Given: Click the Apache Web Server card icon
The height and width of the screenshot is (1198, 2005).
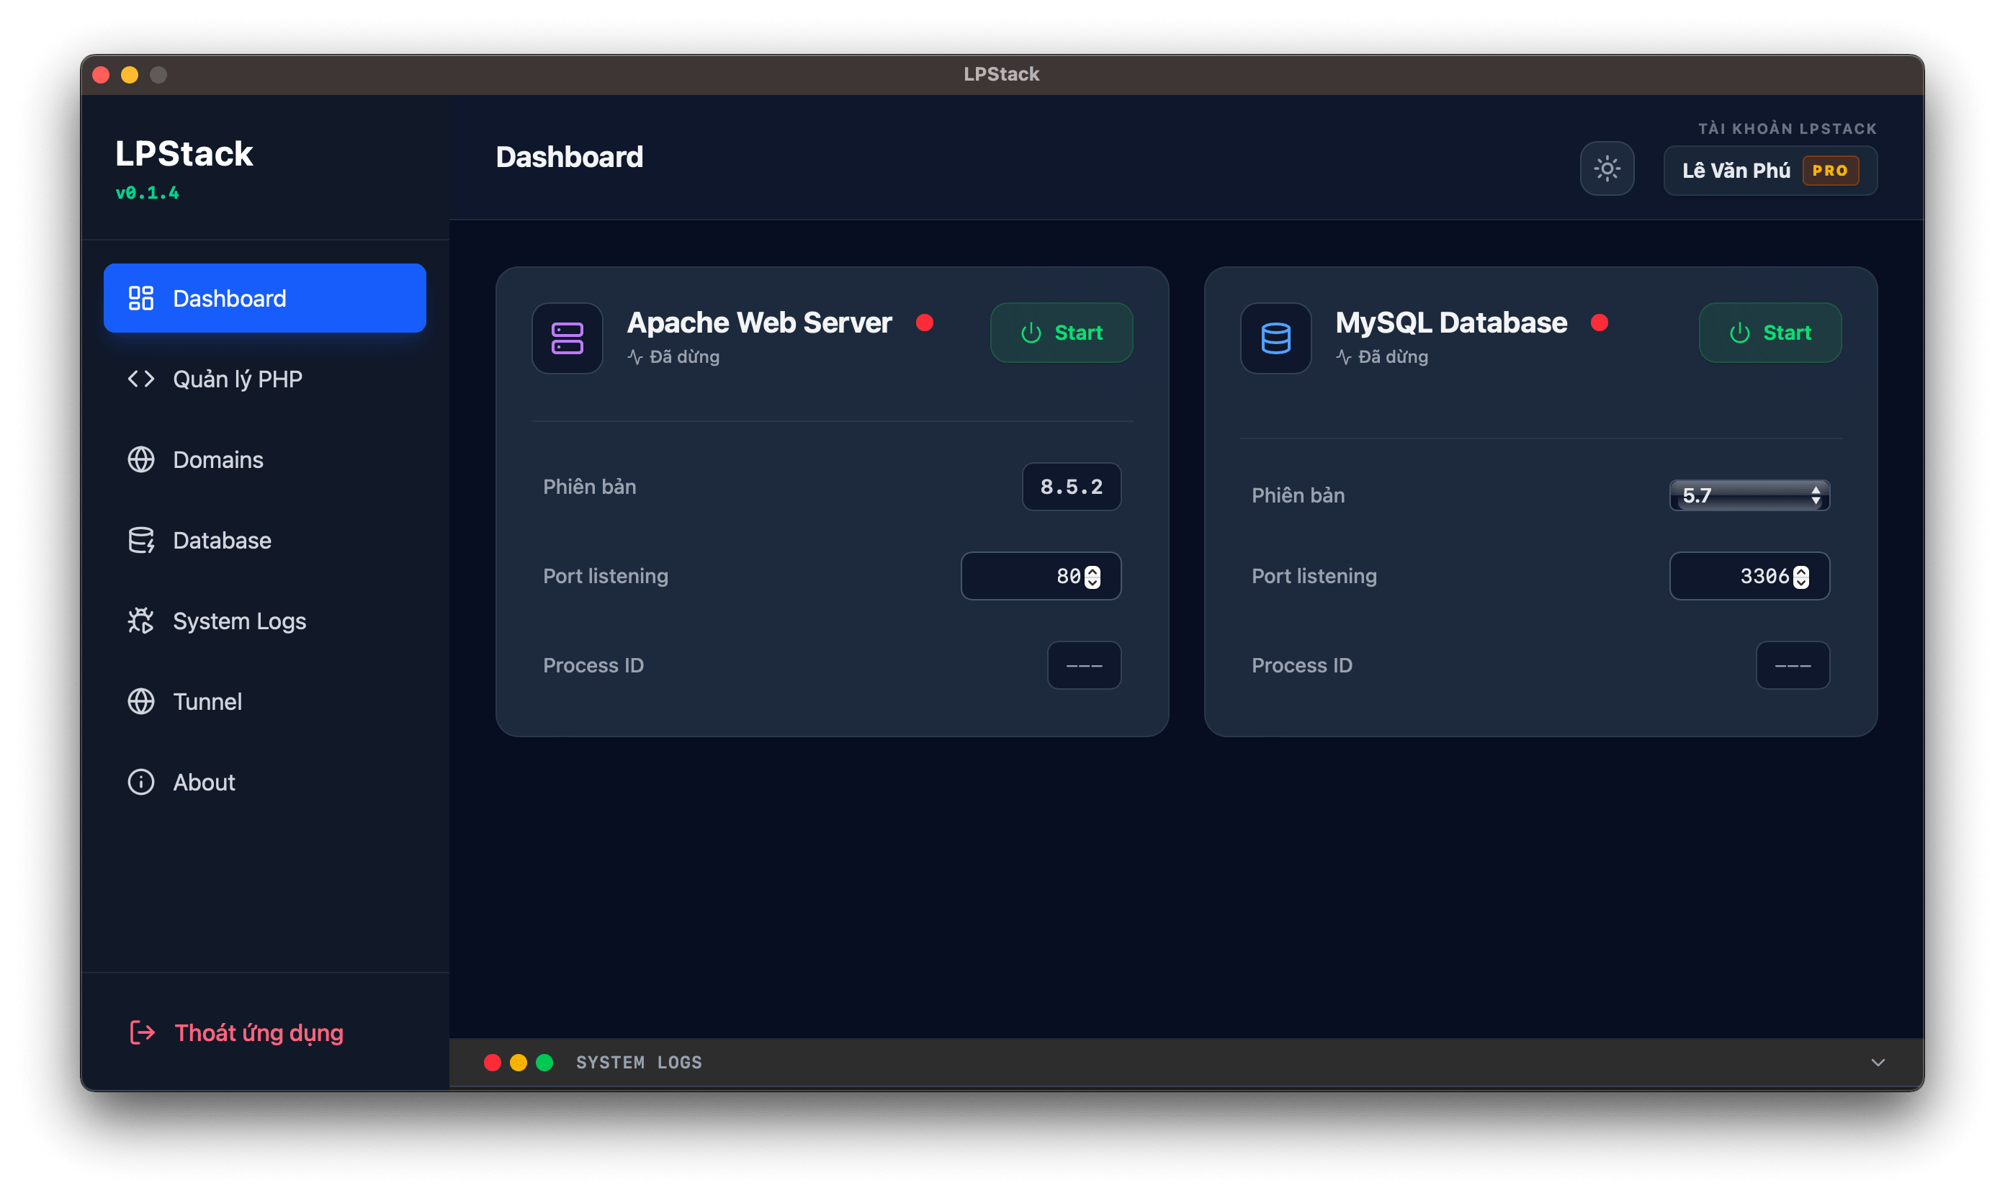Looking at the screenshot, I should point(567,338).
